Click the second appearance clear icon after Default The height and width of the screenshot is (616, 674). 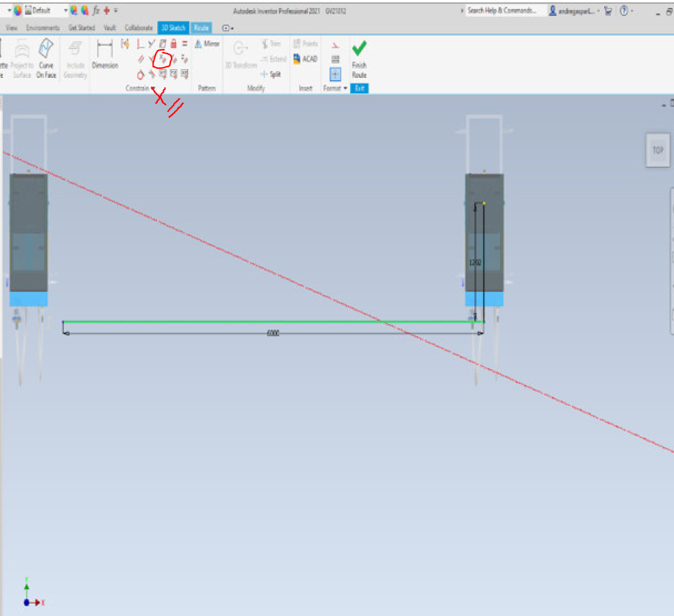(x=84, y=10)
